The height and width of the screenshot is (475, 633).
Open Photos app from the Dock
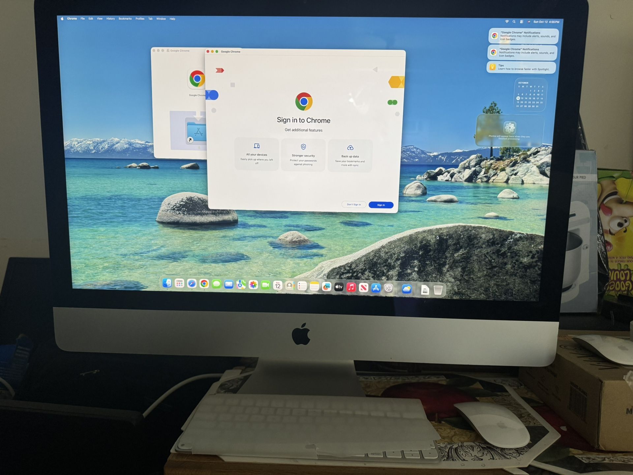(x=253, y=285)
